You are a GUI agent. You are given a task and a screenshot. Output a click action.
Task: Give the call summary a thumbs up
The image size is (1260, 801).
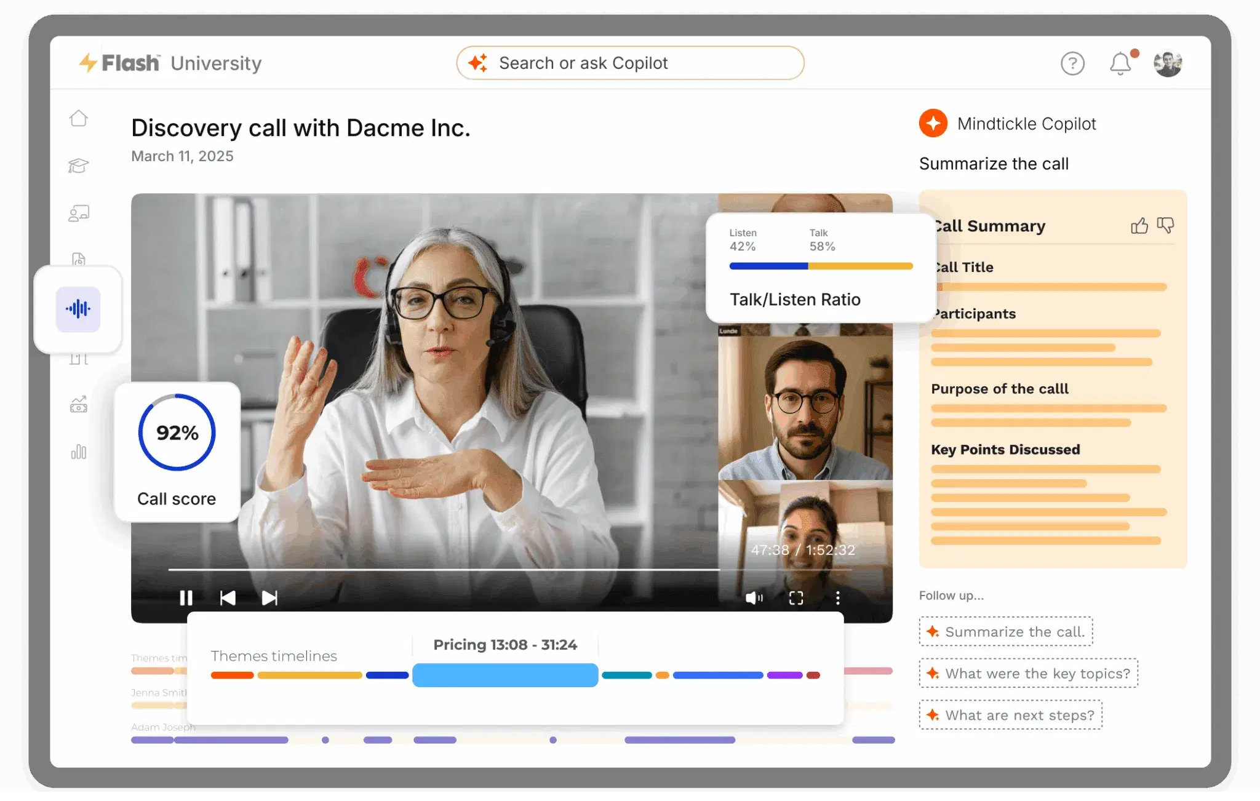point(1139,226)
